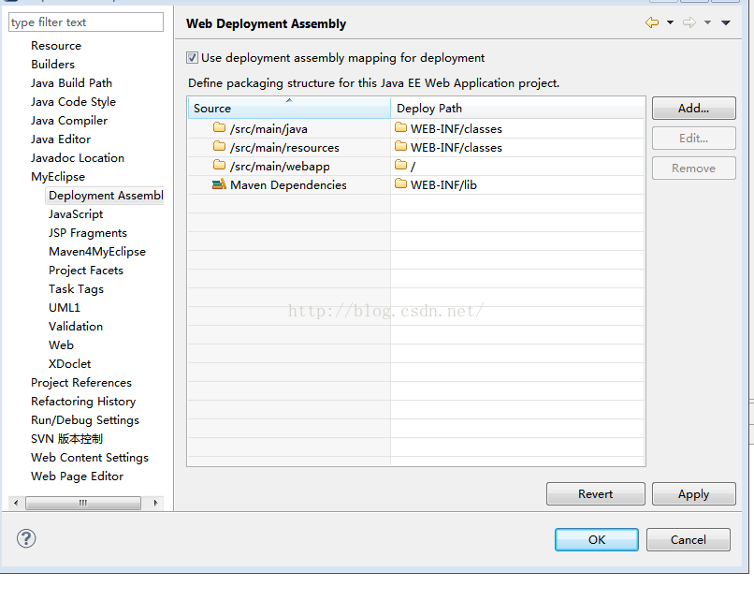Dismiss dialog with the Cancel button
Image resolution: width=754 pixels, height=601 pixels.
point(689,539)
